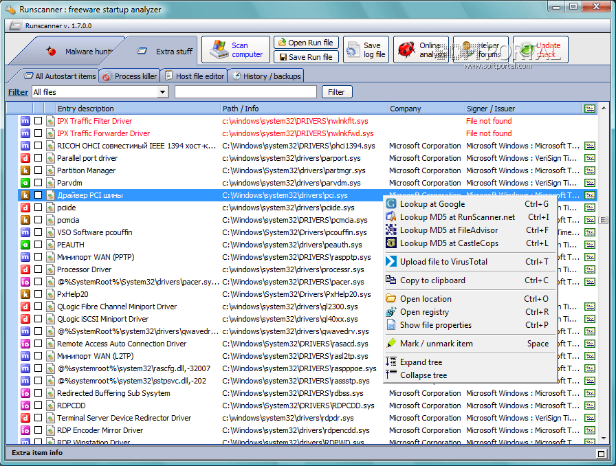This screenshot has width=616, height=466.
Task: Click the Malware hunting bug icon
Action: point(51,51)
